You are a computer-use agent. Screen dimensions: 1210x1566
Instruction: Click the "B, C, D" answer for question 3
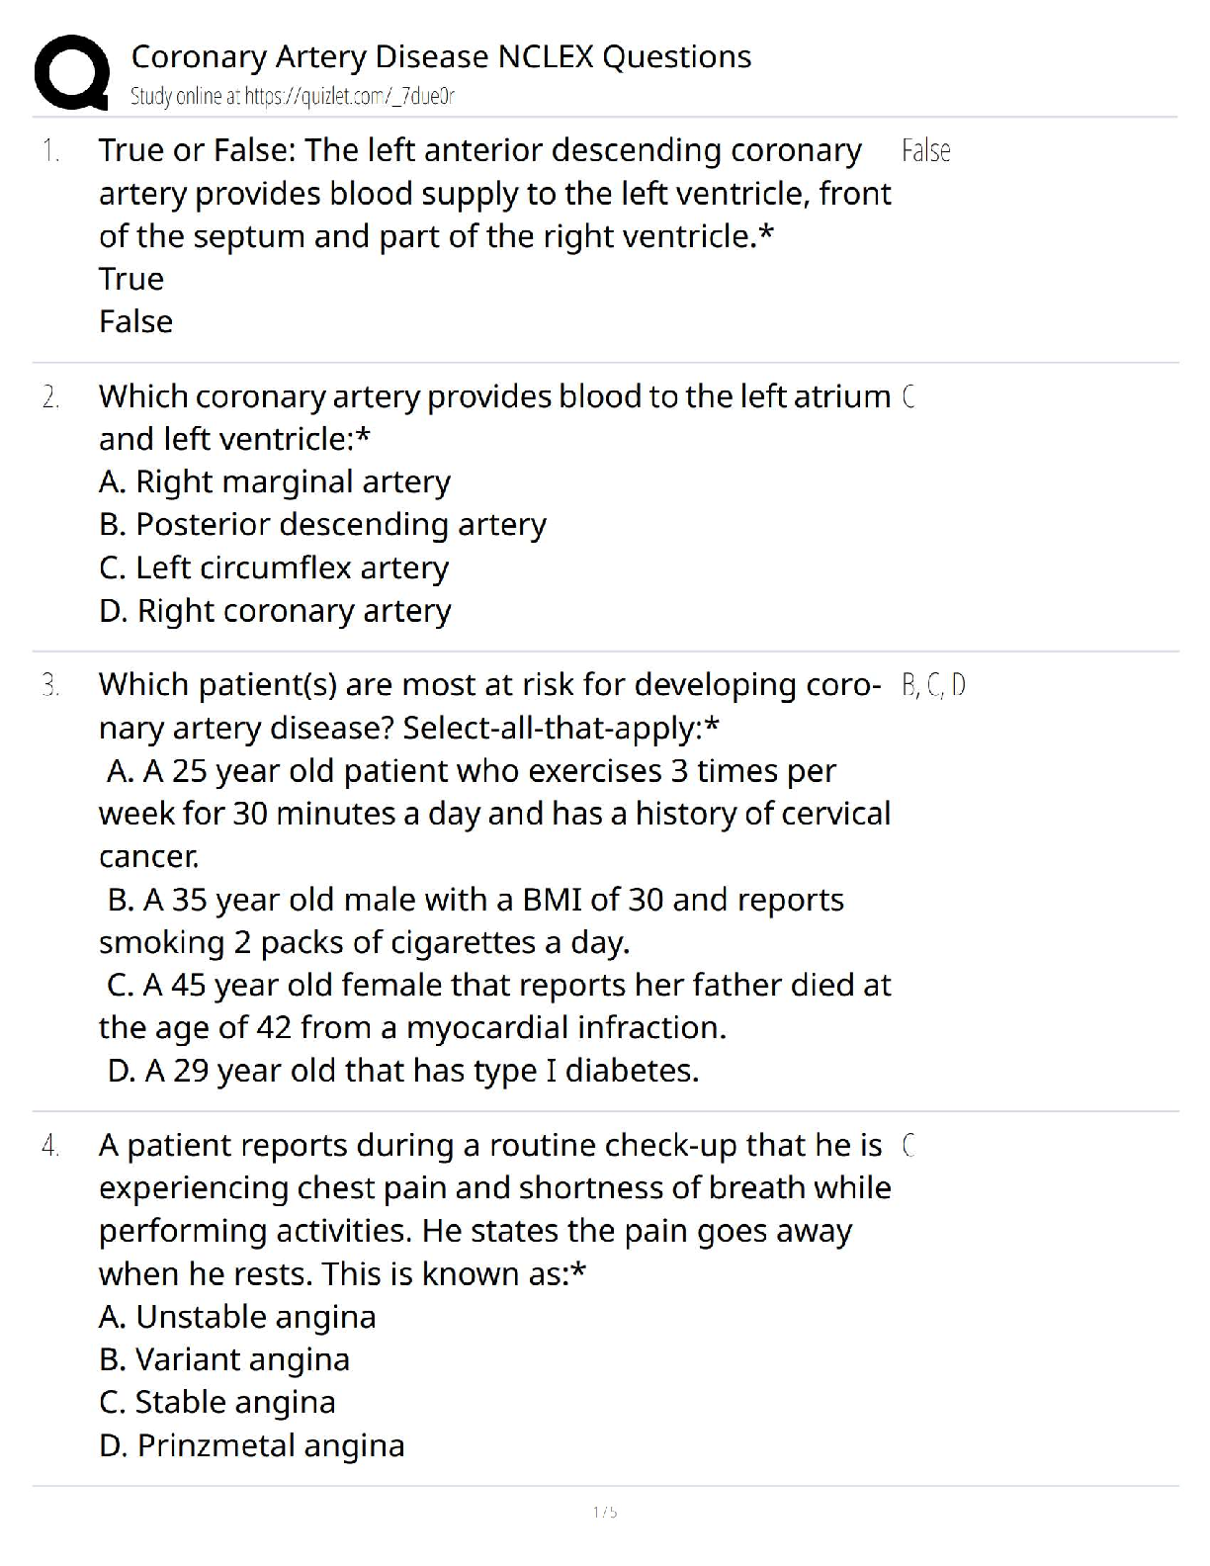tap(933, 685)
